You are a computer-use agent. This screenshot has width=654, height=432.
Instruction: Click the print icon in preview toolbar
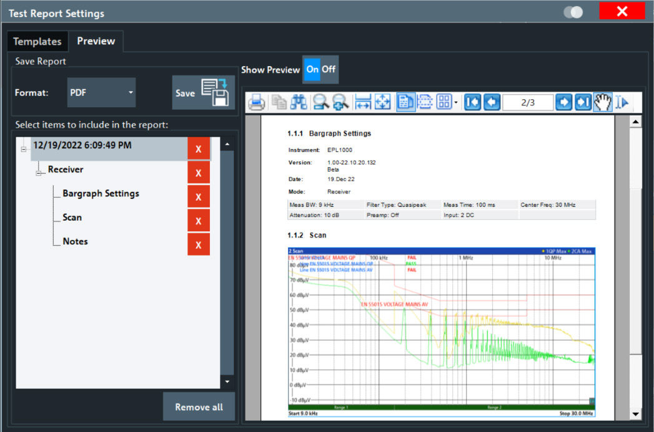click(x=256, y=102)
